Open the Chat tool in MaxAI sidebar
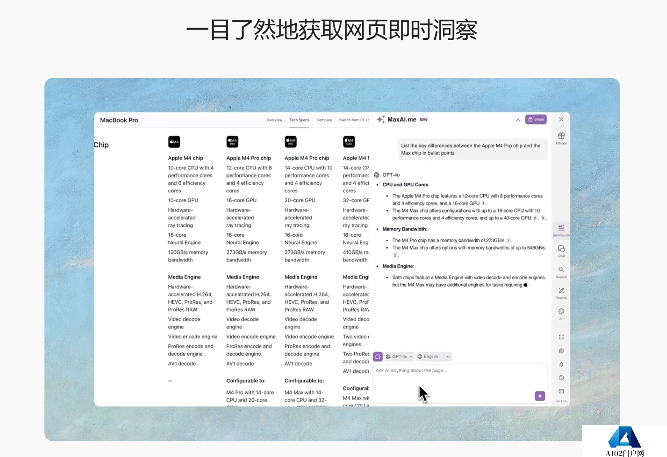 561,251
